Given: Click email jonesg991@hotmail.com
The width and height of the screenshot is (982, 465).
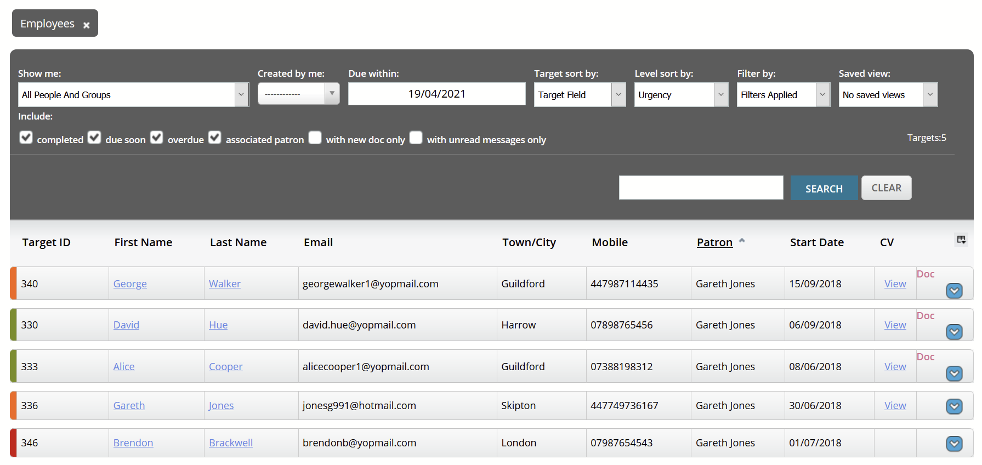Looking at the screenshot, I should [359, 405].
